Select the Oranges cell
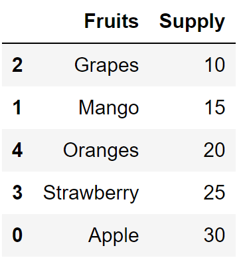Image resolution: width=241 pixels, height=262 pixels. (101, 150)
